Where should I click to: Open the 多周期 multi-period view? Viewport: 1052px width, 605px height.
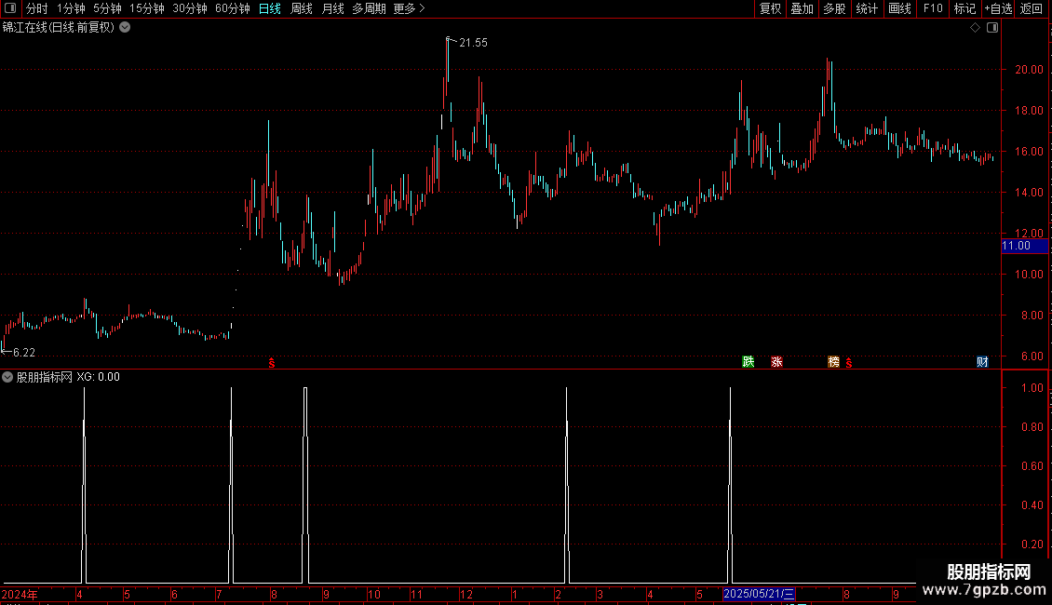pos(369,8)
